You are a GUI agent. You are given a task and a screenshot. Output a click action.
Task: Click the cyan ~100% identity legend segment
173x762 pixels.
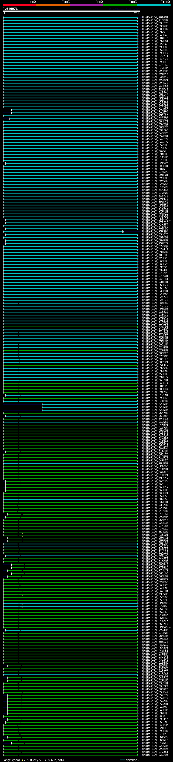point(154,5)
